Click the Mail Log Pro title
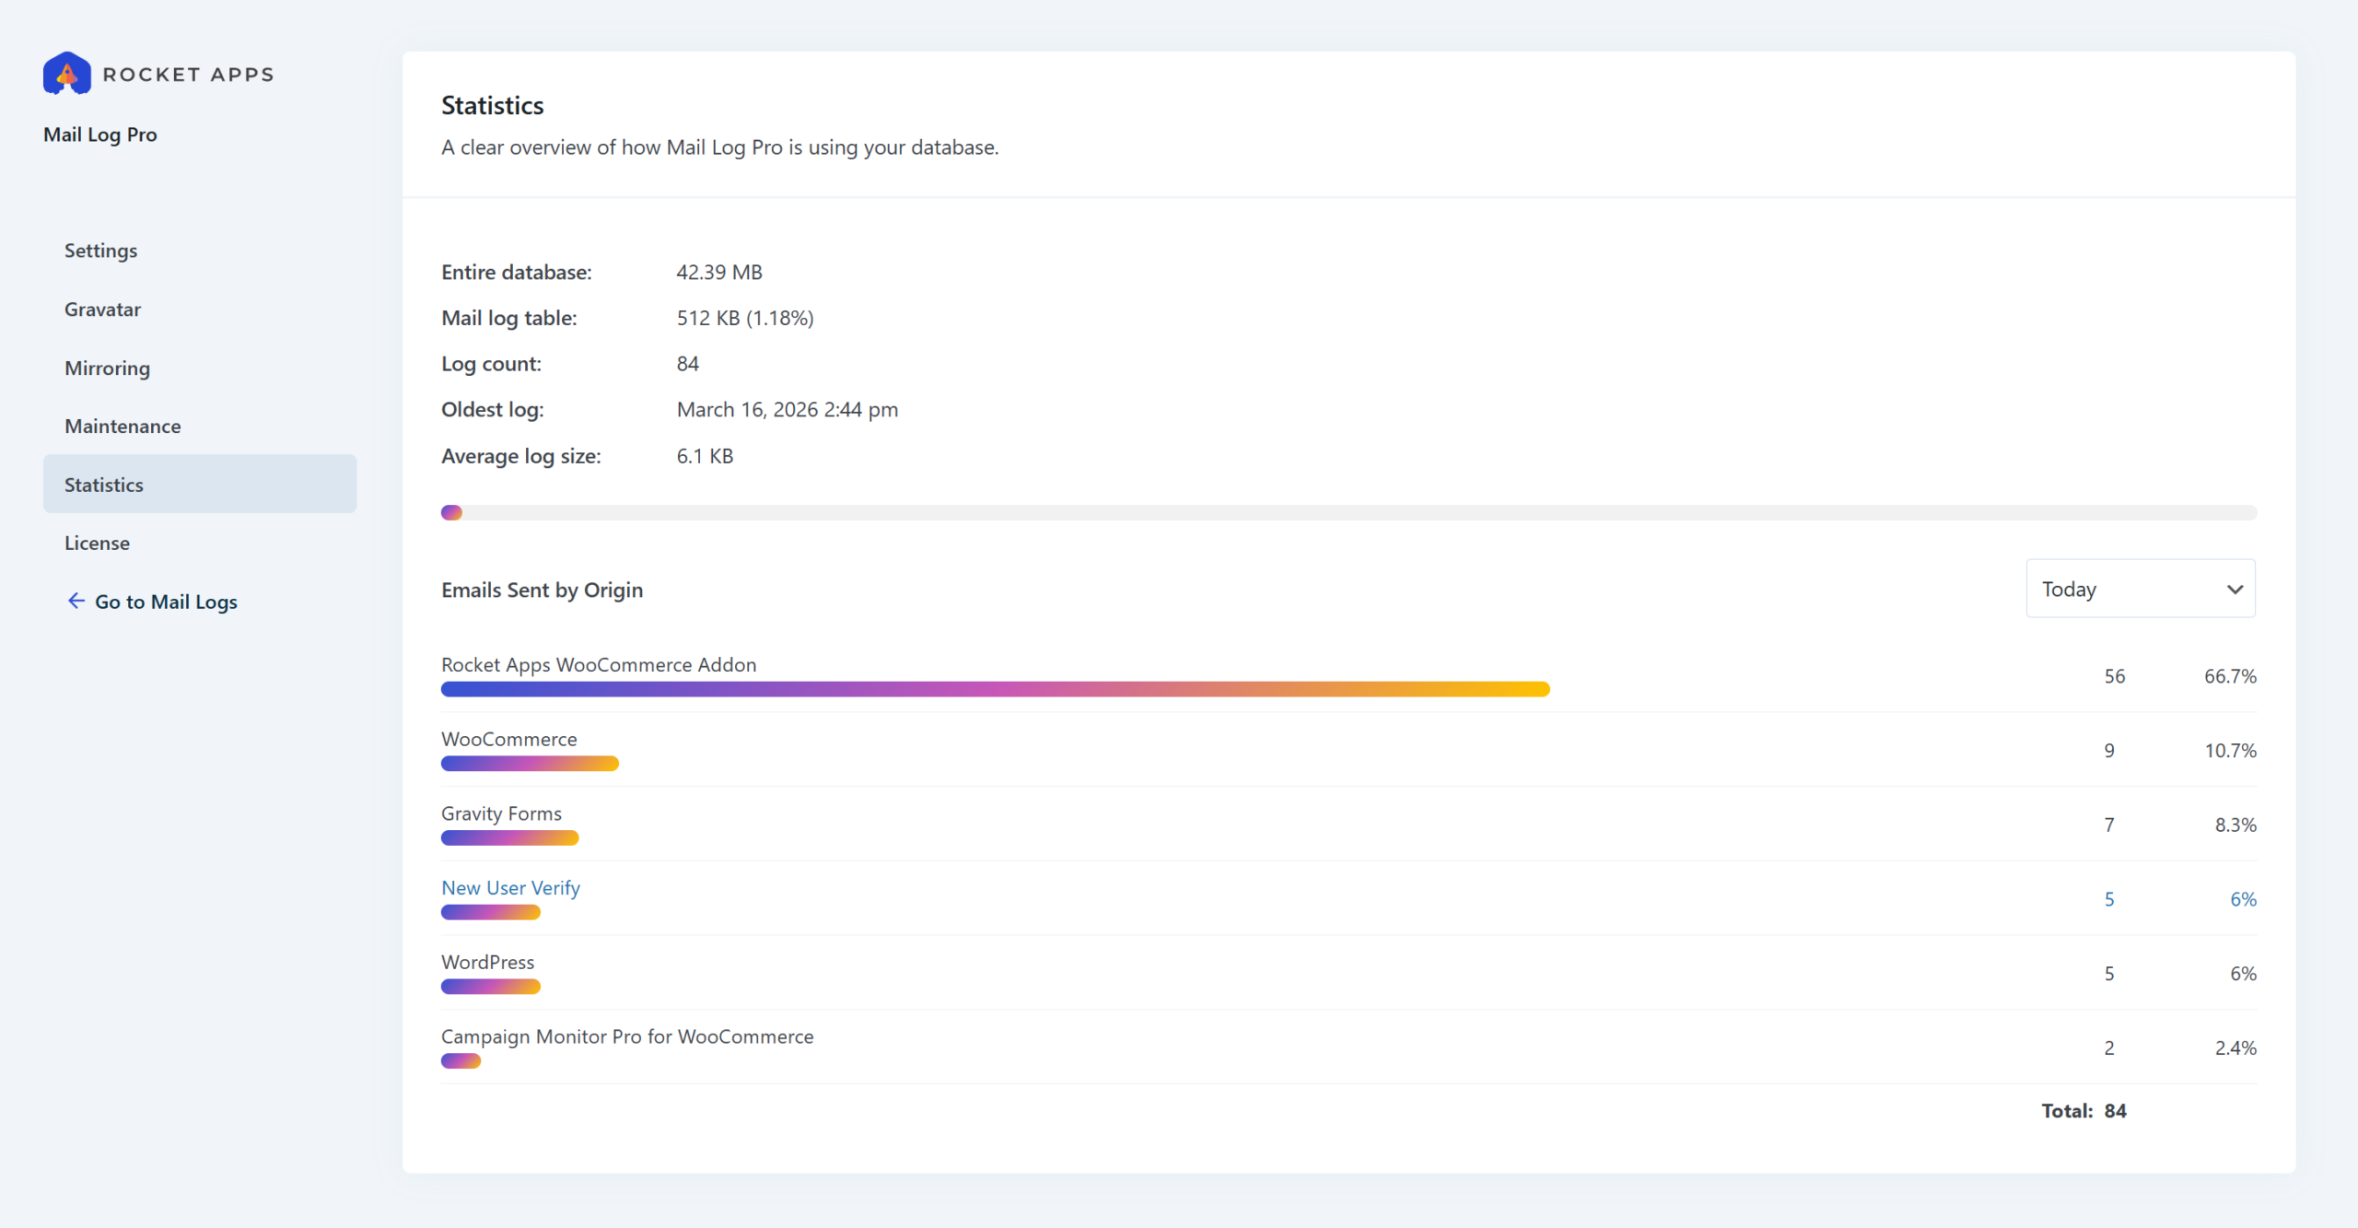Screen dimensions: 2358x1228 click(x=100, y=134)
